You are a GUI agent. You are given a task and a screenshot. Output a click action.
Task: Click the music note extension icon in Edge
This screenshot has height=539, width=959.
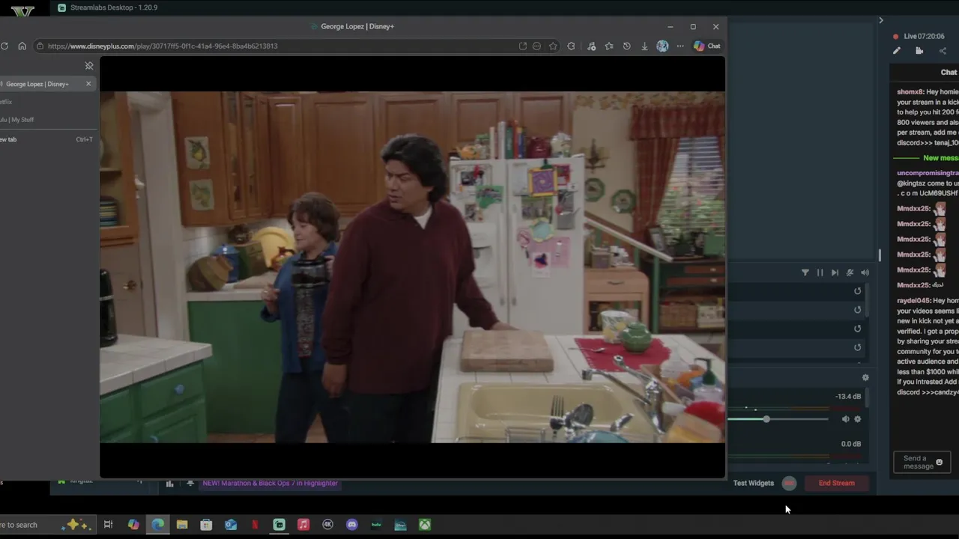point(591,46)
